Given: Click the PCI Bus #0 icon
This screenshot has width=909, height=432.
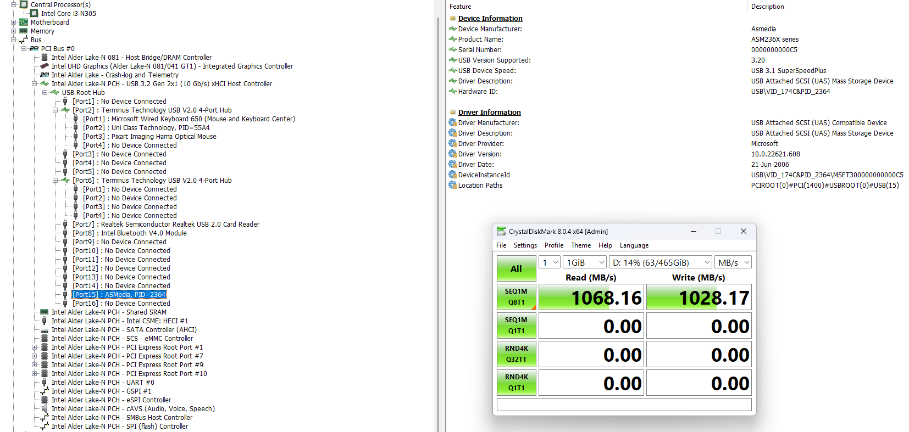Looking at the screenshot, I should 34,48.
